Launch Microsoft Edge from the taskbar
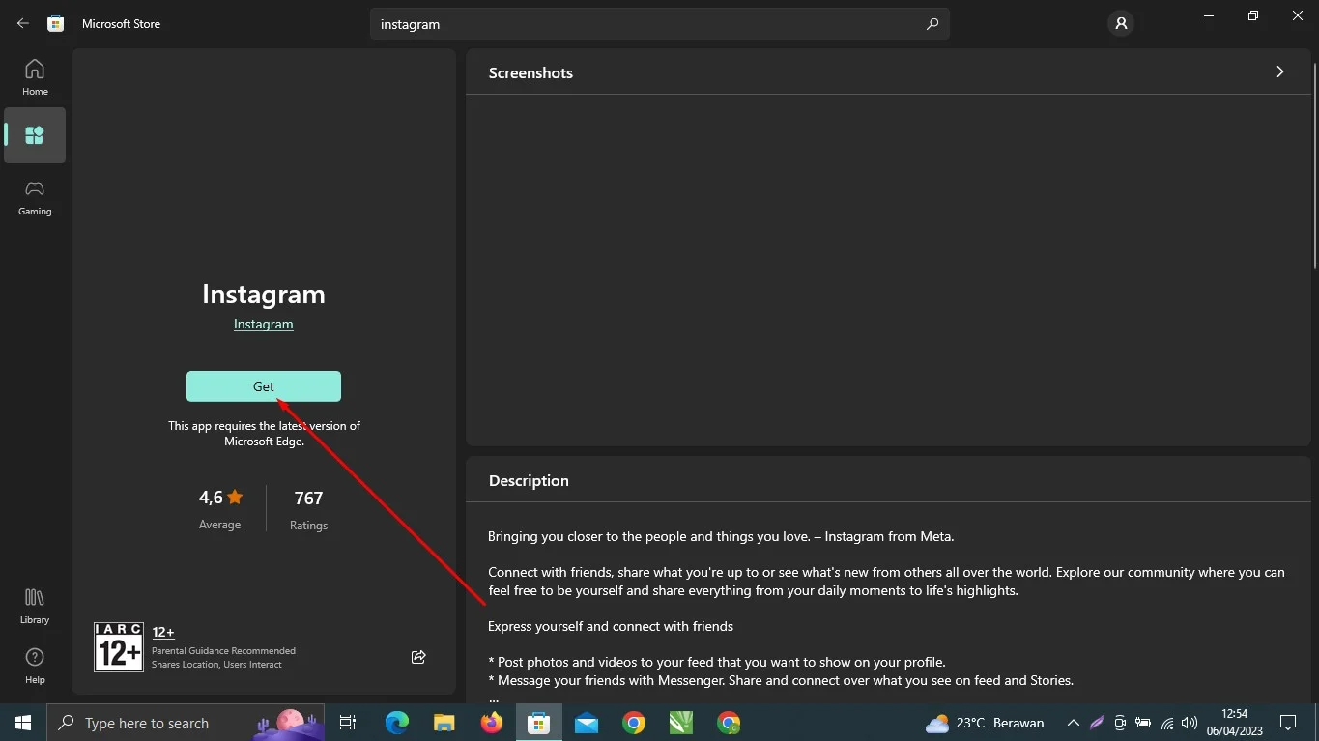Image resolution: width=1319 pixels, height=741 pixels. click(x=397, y=723)
